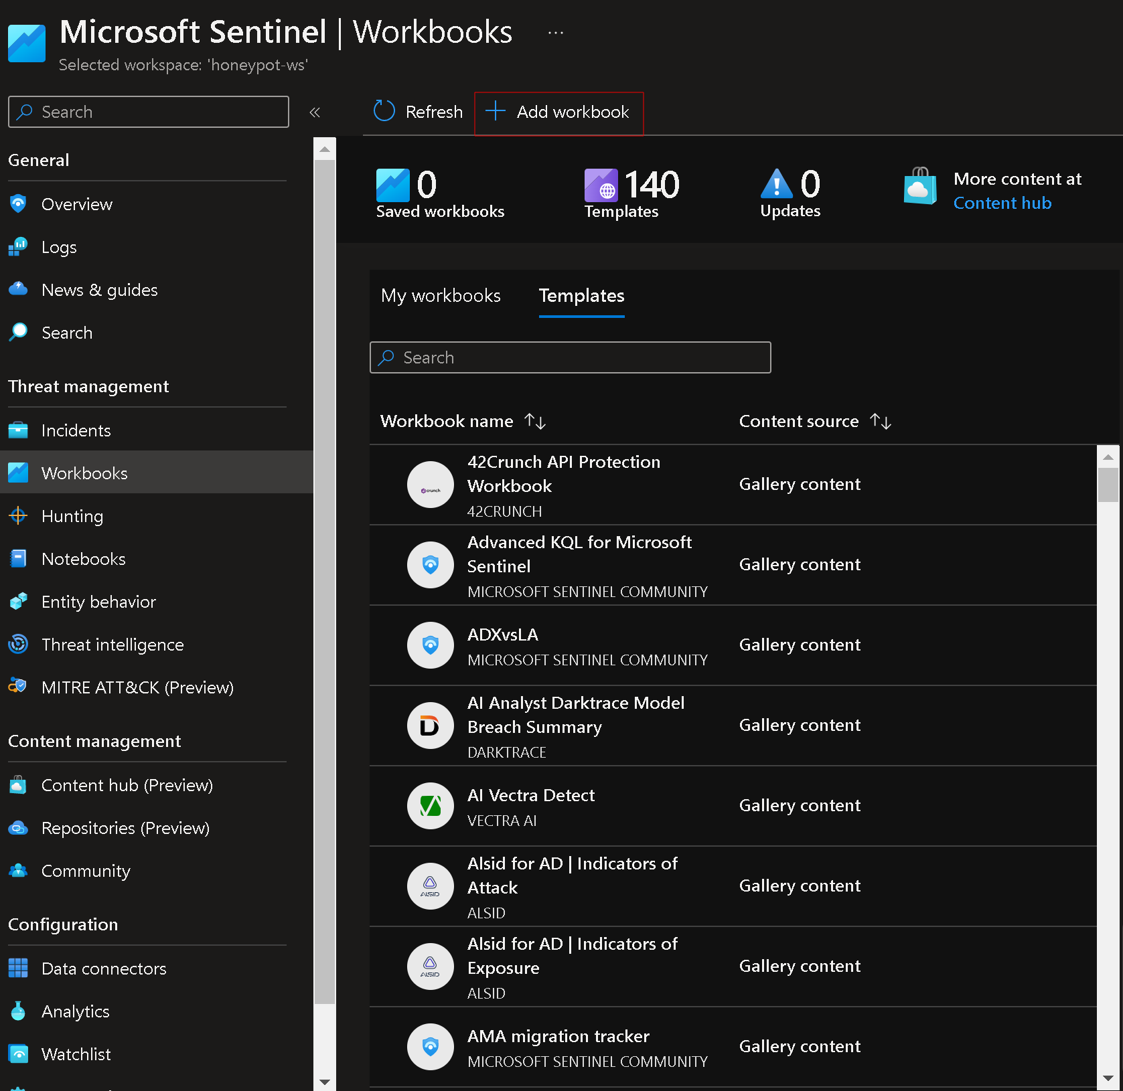Screen dimensions: 1123x1091
Task: Click the Repositories (Preview) icon
Action: tap(18, 828)
